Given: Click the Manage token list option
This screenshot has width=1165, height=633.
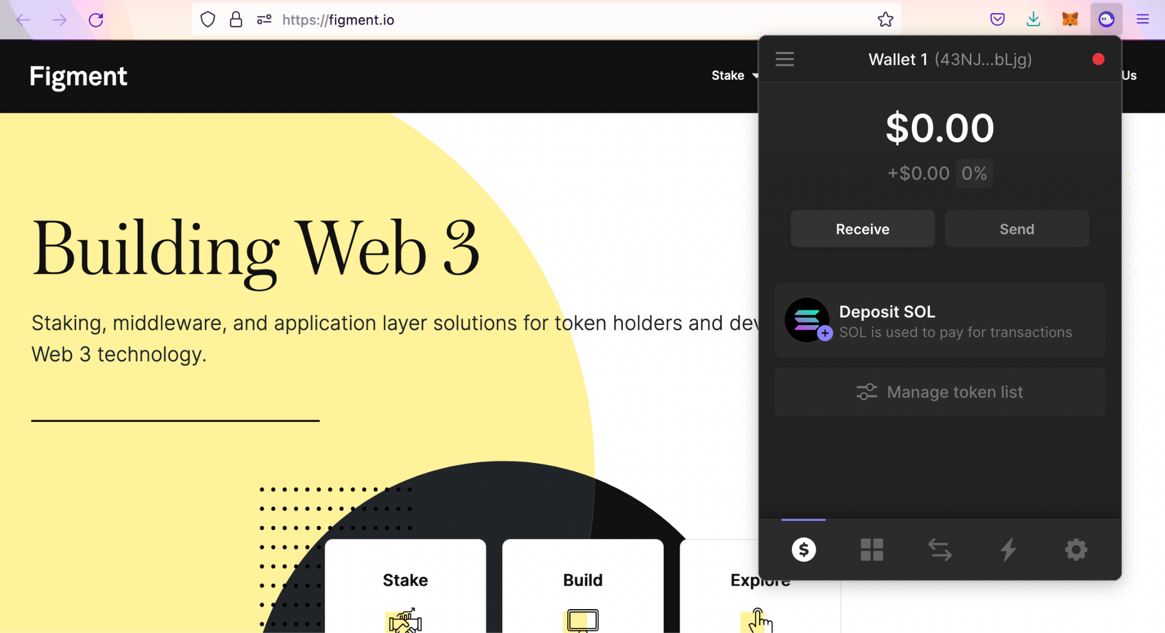Looking at the screenshot, I should [x=939, y=391].
